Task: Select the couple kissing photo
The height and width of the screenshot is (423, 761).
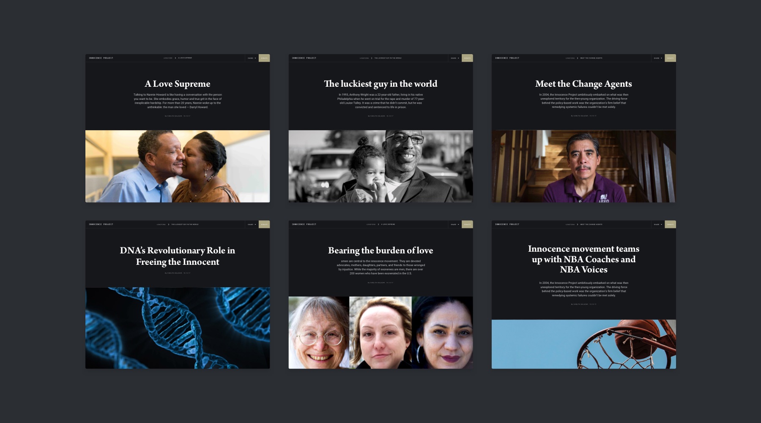Action: point(178,166)
